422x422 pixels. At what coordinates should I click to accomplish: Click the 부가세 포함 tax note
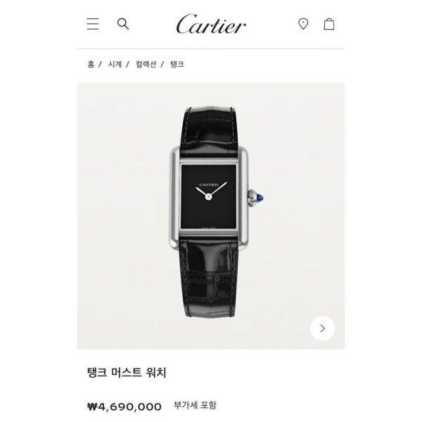pos(195,405)
